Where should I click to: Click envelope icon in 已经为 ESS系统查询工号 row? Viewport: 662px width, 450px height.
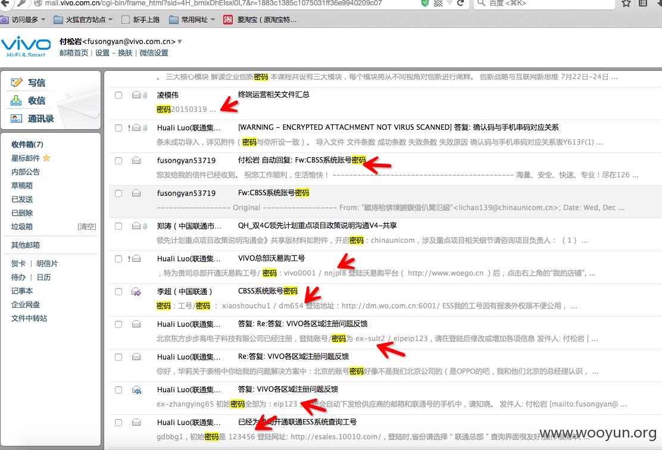point(136,422)
